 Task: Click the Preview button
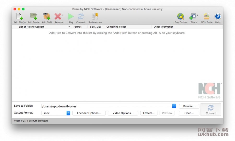tap(167, 113)
